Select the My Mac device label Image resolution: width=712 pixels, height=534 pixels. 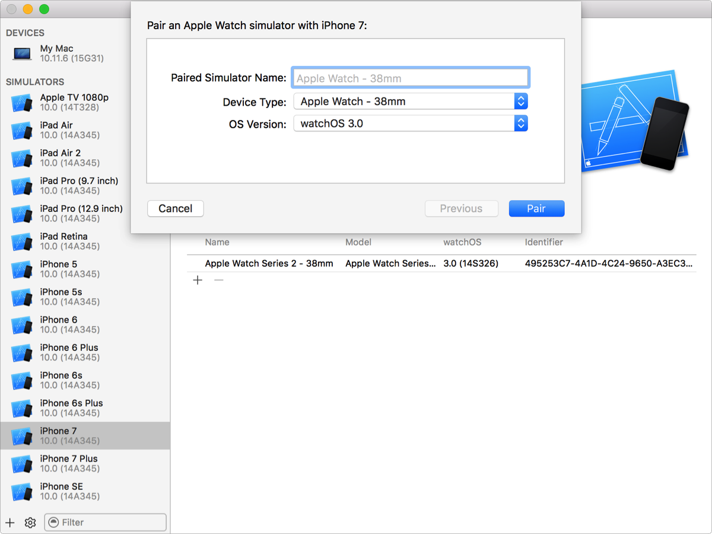[57, 49]
